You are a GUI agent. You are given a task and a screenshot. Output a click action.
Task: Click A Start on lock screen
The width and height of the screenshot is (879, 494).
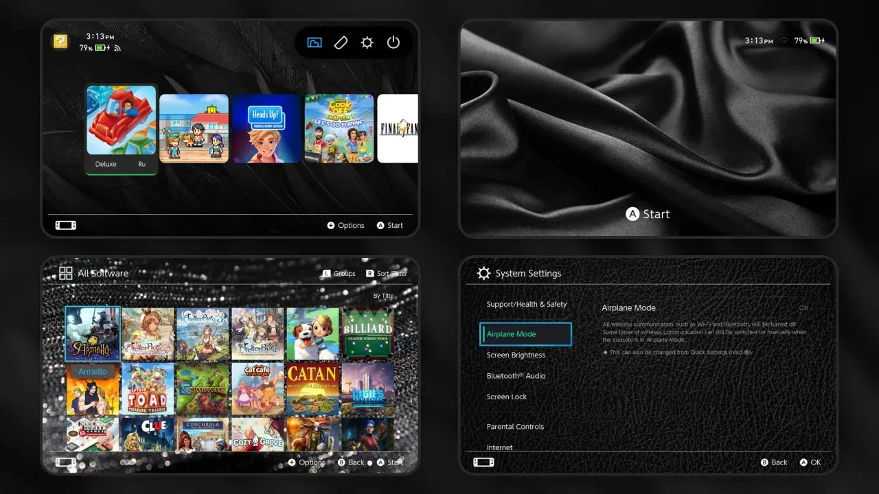click(648, 214)
